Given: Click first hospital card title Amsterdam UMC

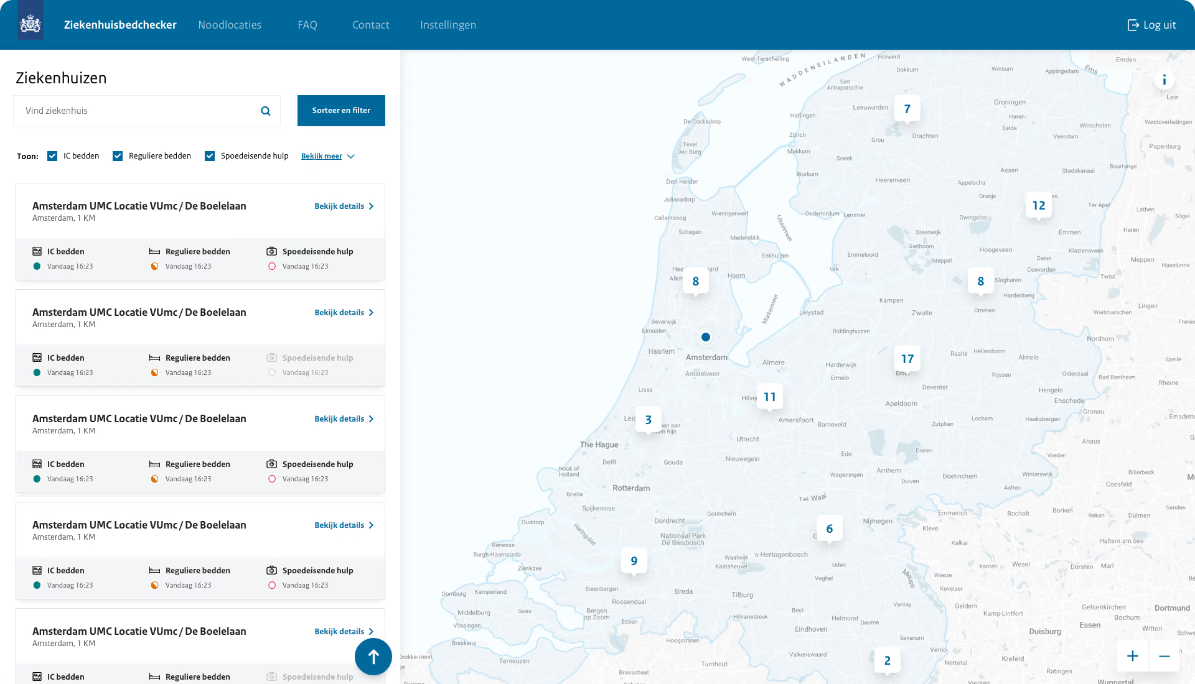Looking at the screenshot, I should click(139, 206).
